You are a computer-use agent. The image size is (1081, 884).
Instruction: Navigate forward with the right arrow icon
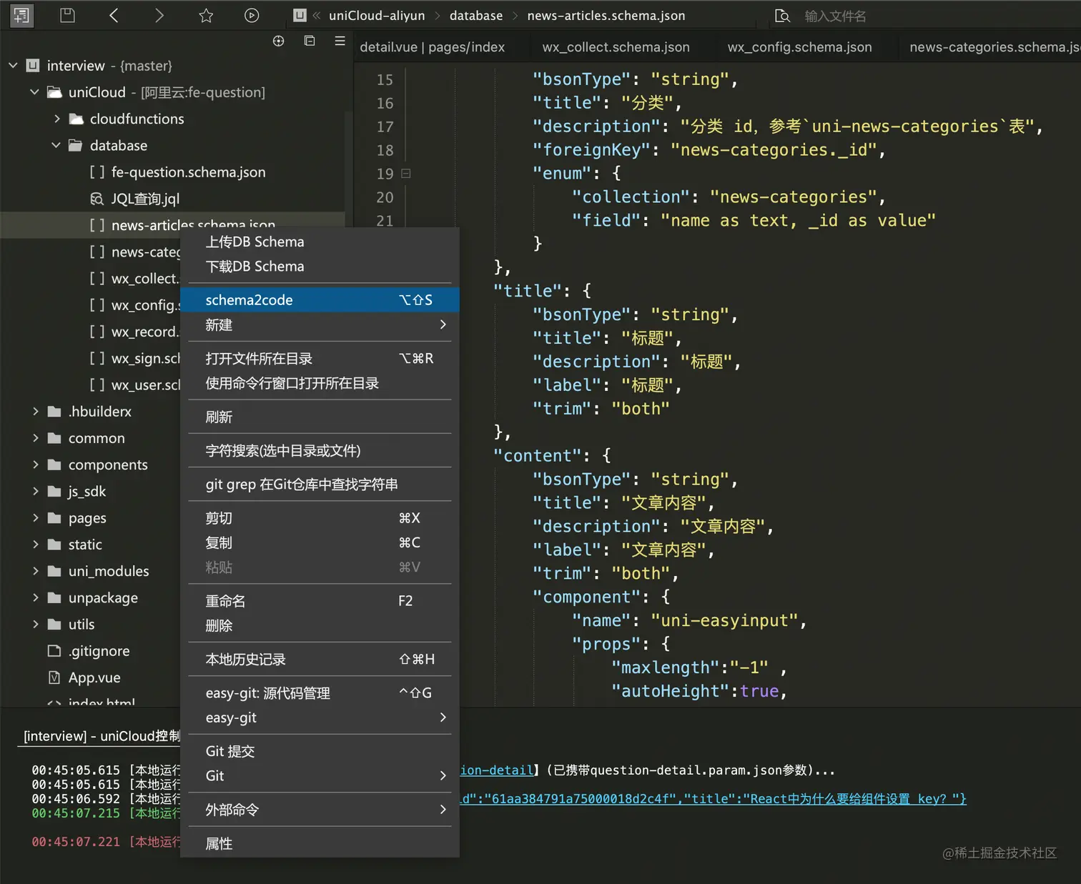pos(159,15)
